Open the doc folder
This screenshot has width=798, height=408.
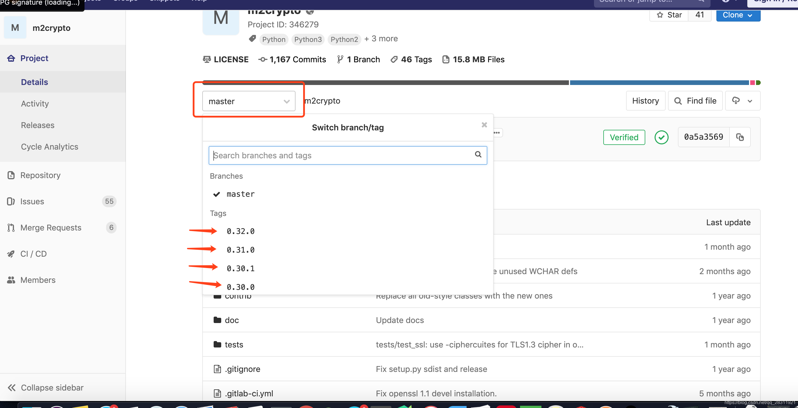pos(232,320)
